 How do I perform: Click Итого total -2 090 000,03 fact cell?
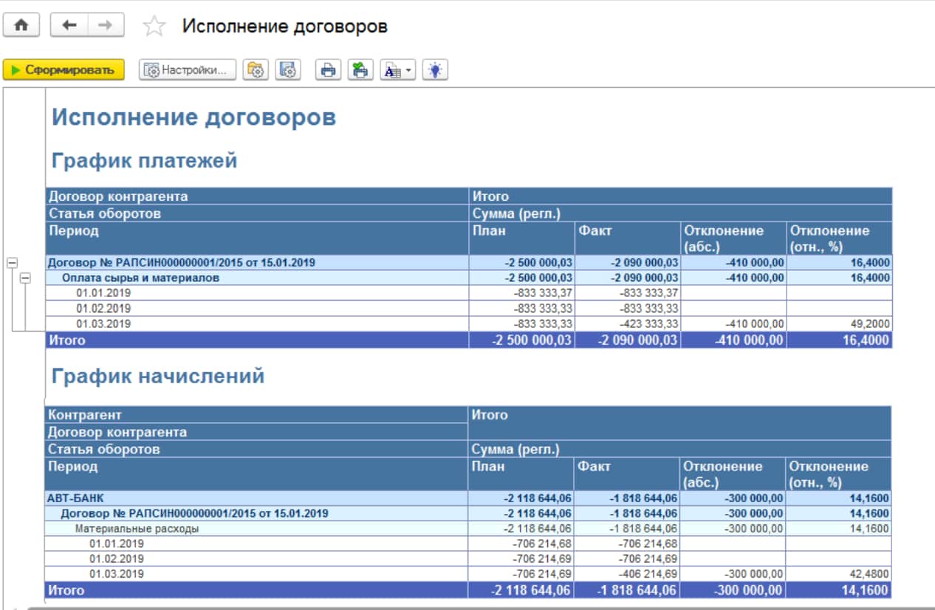[x=628, y=340]
